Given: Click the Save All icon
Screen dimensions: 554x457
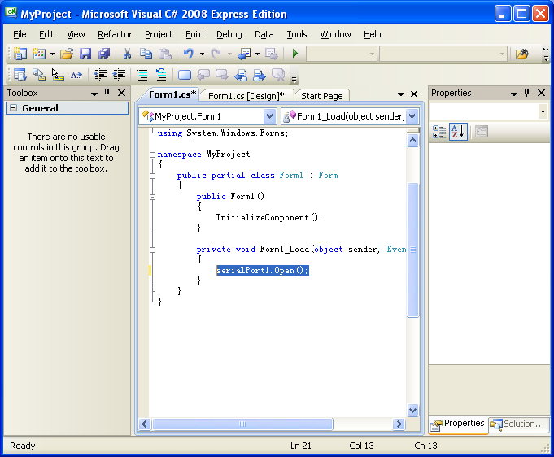Looking at the screenshot, I should [104, 54].
